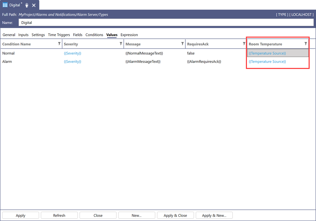The width and height of the screenshot is (316, 221).
Task: Switch to the General tab
Action: (x=9, y=35)
